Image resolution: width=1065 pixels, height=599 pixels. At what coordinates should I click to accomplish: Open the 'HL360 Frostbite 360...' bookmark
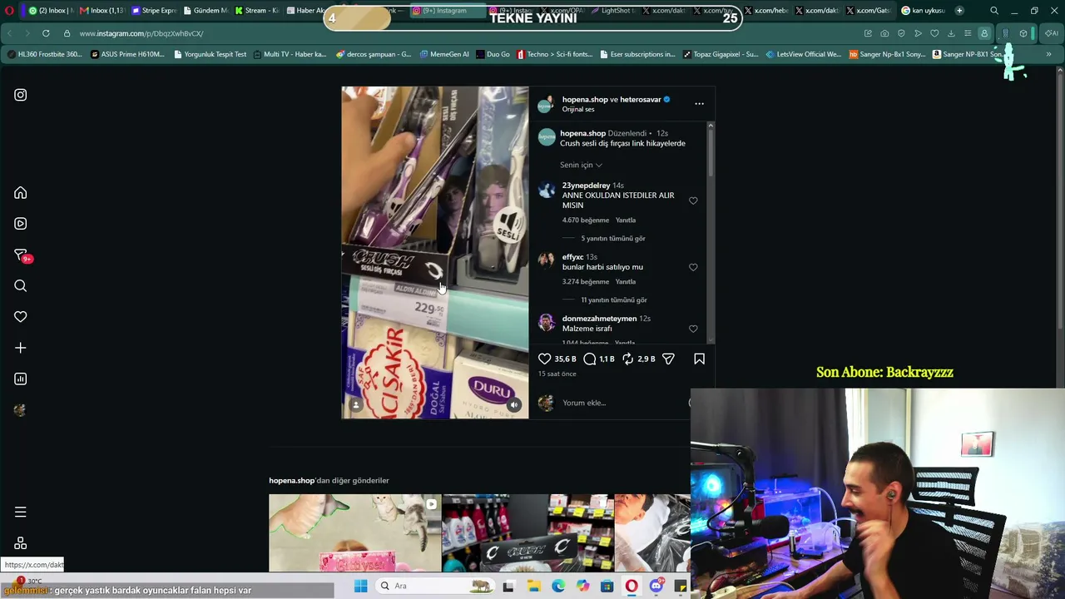coord(45,54)
